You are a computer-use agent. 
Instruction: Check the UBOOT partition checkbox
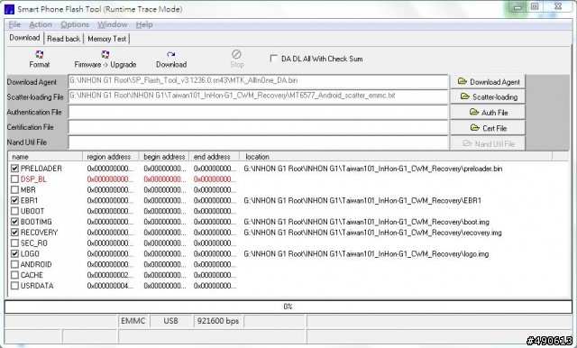[14, 211]
